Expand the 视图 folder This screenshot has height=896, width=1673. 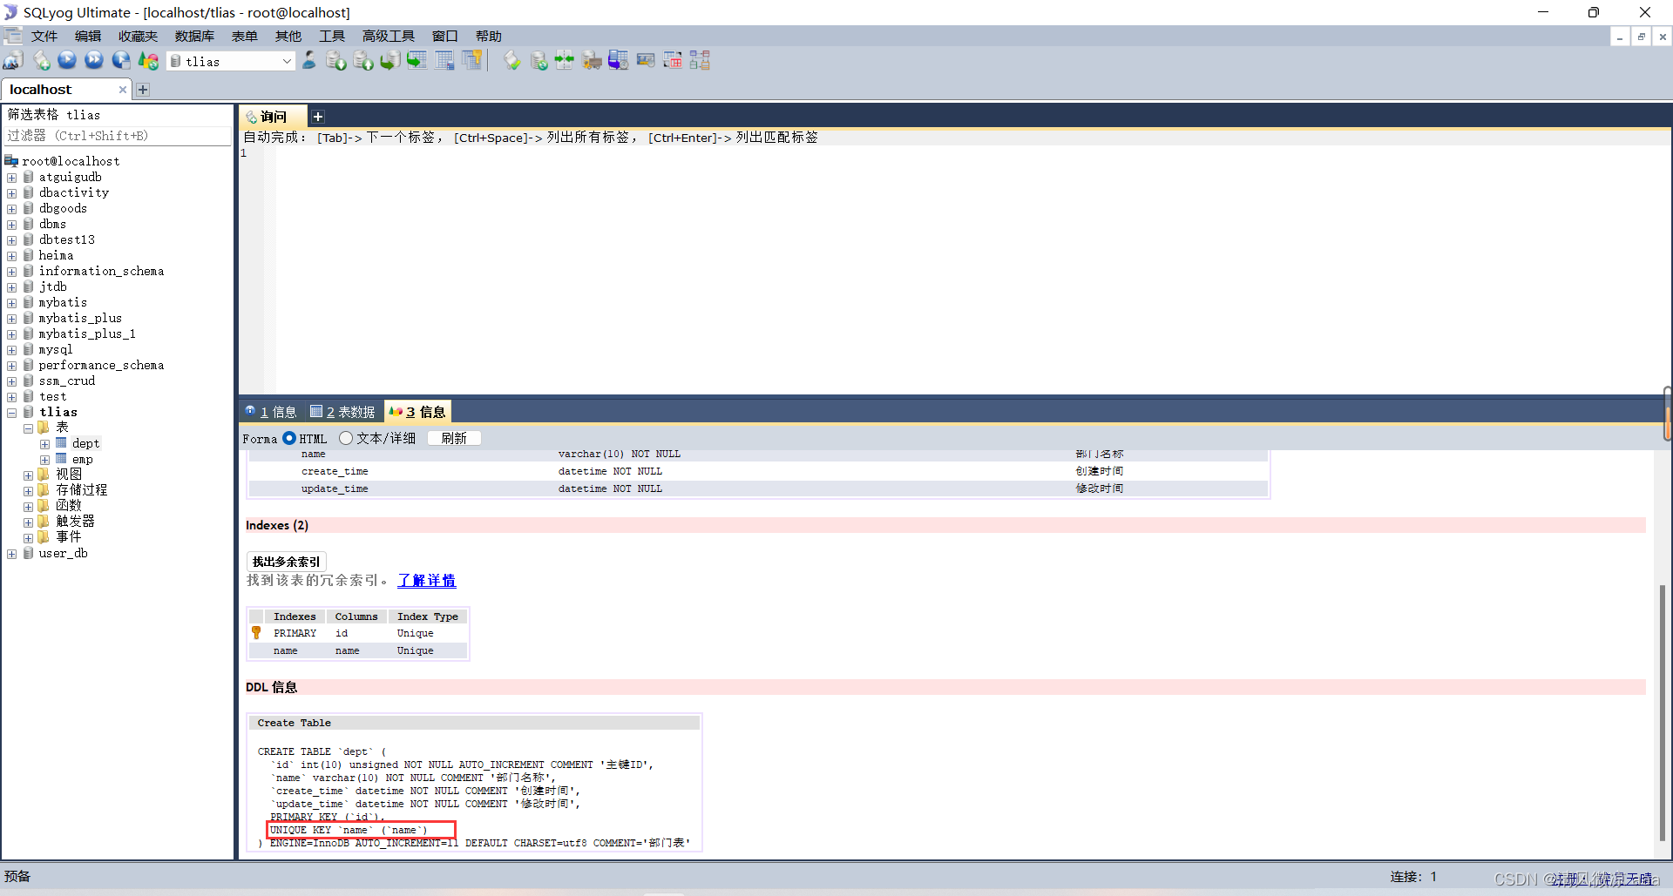click(28, 475)
